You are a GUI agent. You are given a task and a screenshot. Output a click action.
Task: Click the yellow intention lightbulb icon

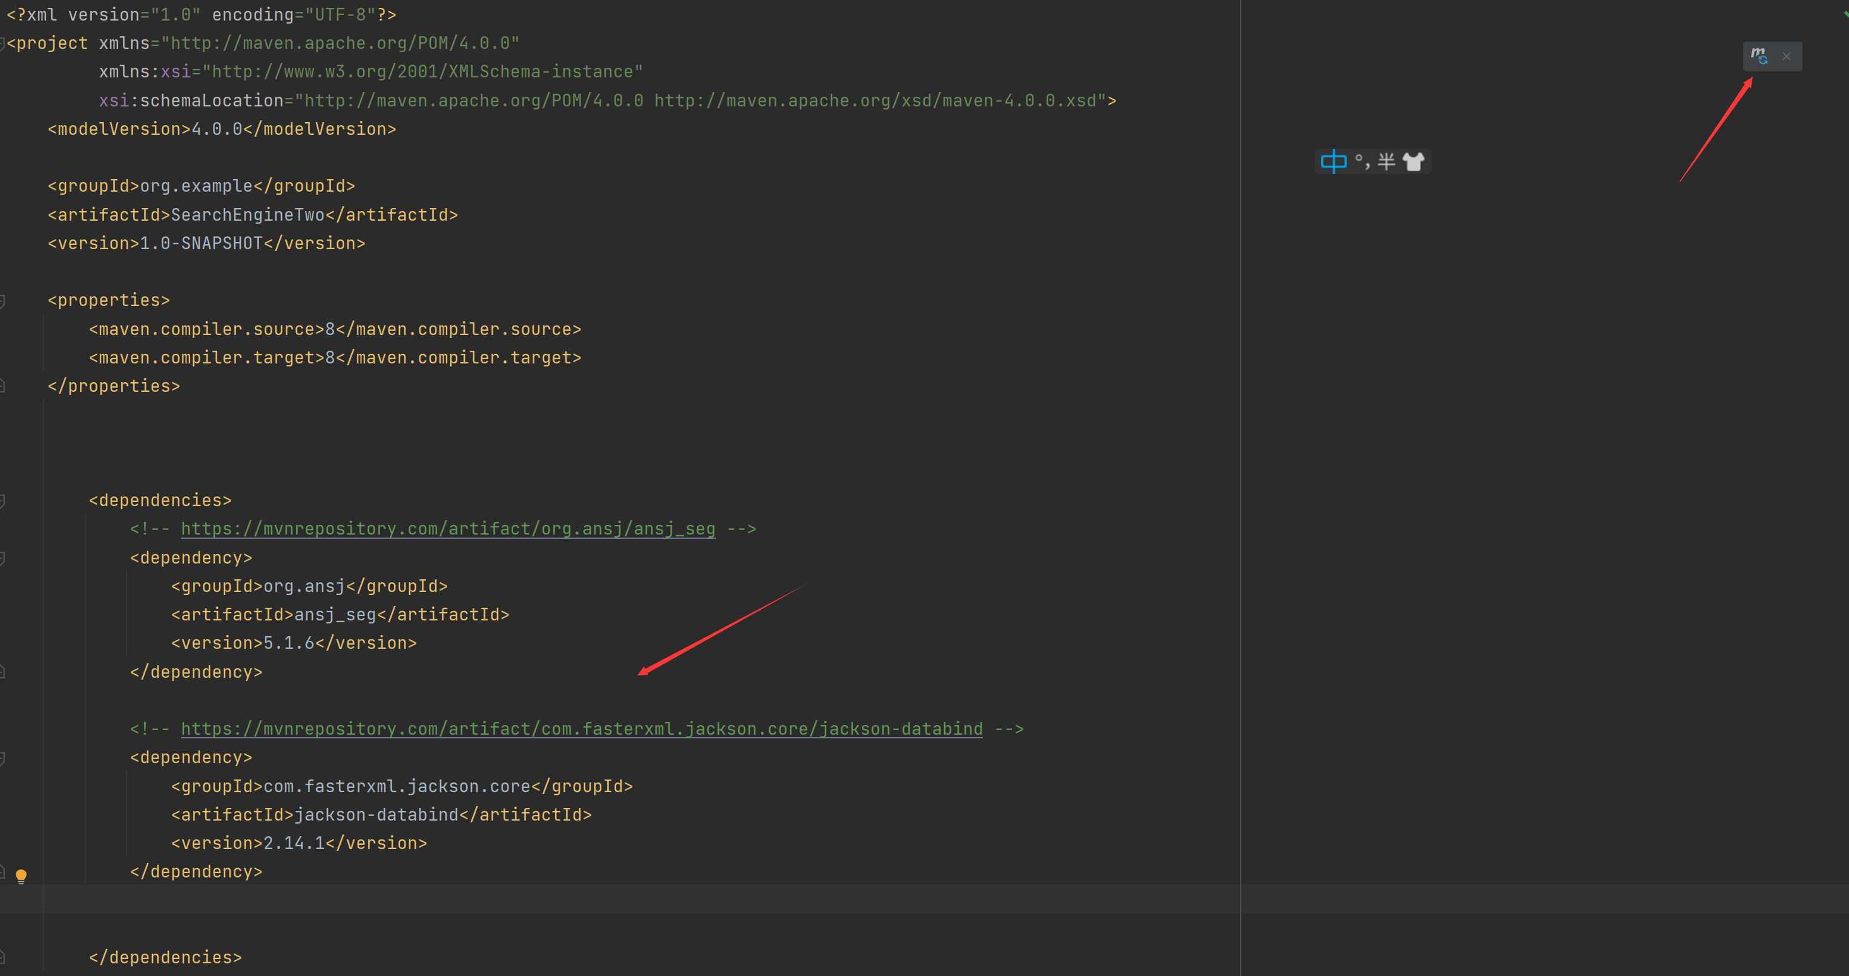(21, 876)
